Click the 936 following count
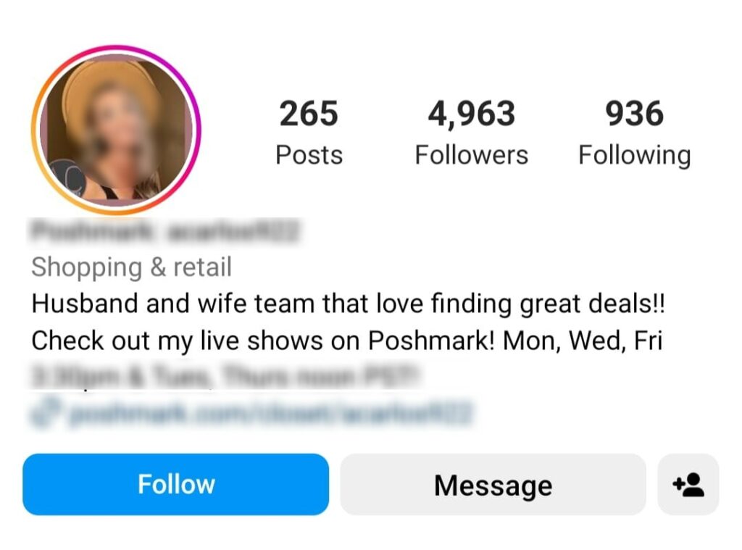This screenshot has height=550, width=742. pos(635,114)
